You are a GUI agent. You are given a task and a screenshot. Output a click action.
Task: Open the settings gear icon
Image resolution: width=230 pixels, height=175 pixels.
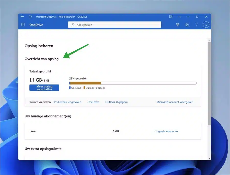(187, 25)
